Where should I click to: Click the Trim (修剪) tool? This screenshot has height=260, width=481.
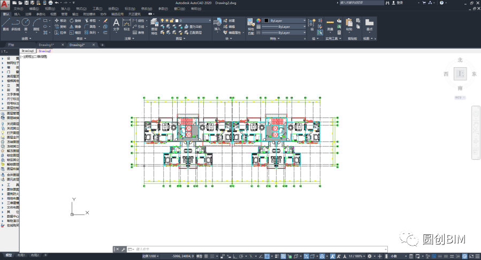[x=90, y=20]
